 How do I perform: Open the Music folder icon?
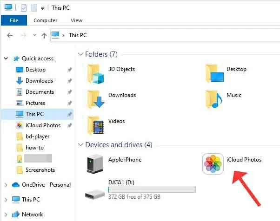[214, 99]
